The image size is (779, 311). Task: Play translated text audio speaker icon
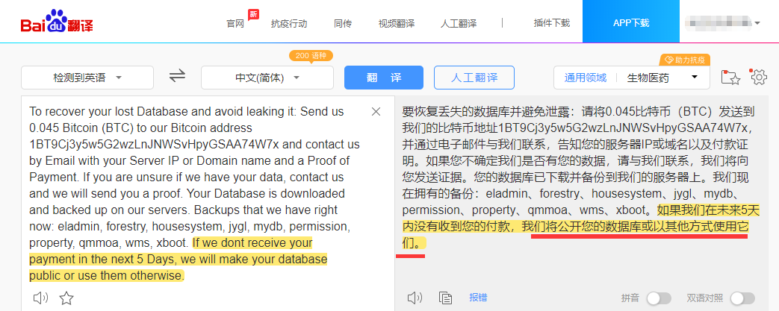click(x=415, y=298)
